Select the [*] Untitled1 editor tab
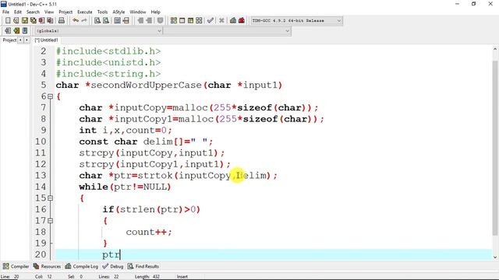499x280 pixels. tap(47, 40)
